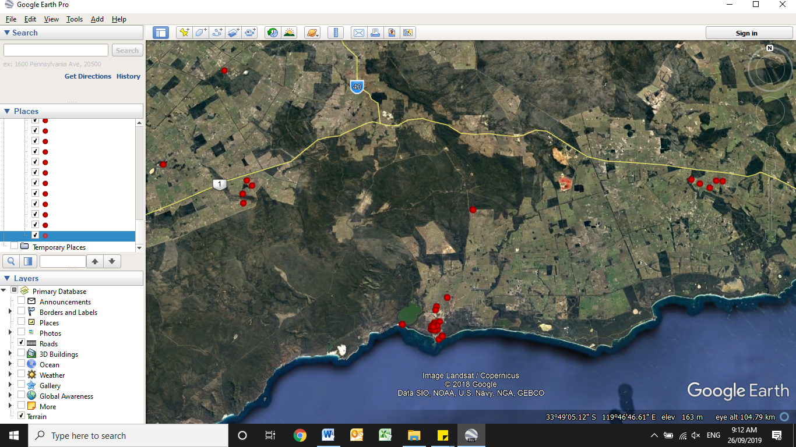
Task: Expand the More layer node
Action: 10,406
